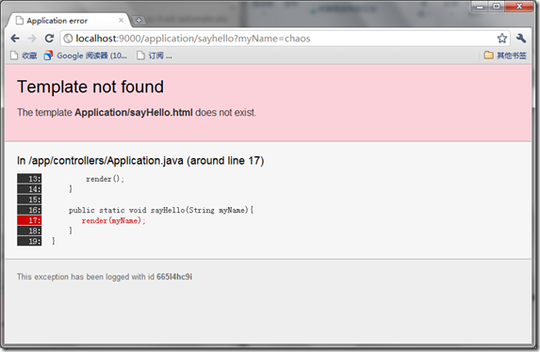Click line number 16
540x352 pixels.
point(29,210)
